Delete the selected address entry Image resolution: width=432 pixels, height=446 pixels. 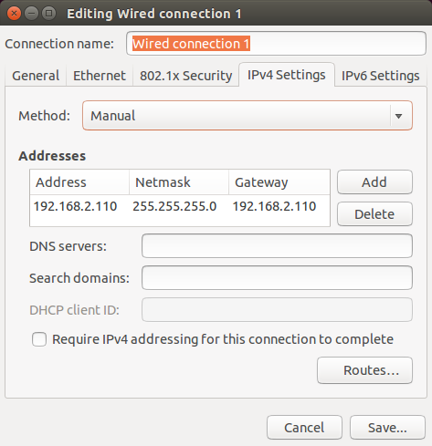(x=374, y=214)
